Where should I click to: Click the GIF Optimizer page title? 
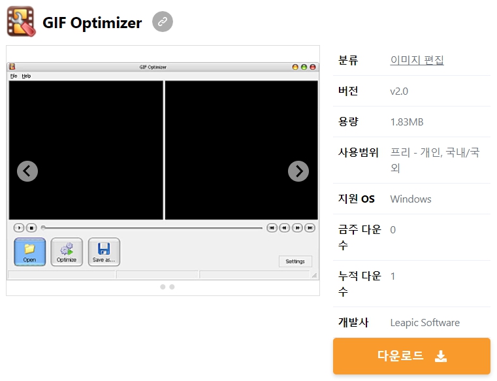(92, 22)
